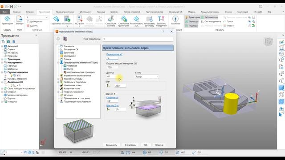Image resolution: width=285 pixels, height=160 pixels.
Task: Click OK button in dialog
Action: coord(146,145)
